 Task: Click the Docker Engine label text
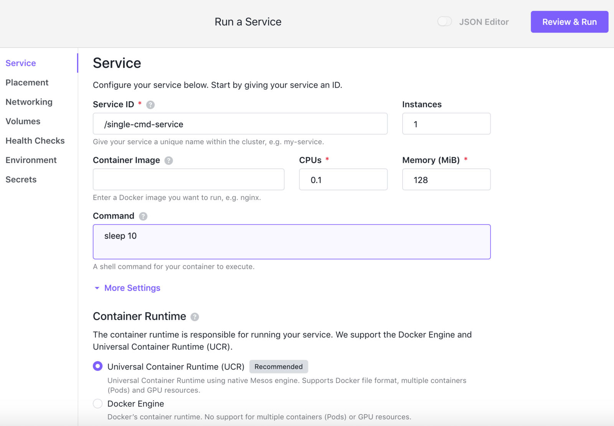click(x=135, y=404)
